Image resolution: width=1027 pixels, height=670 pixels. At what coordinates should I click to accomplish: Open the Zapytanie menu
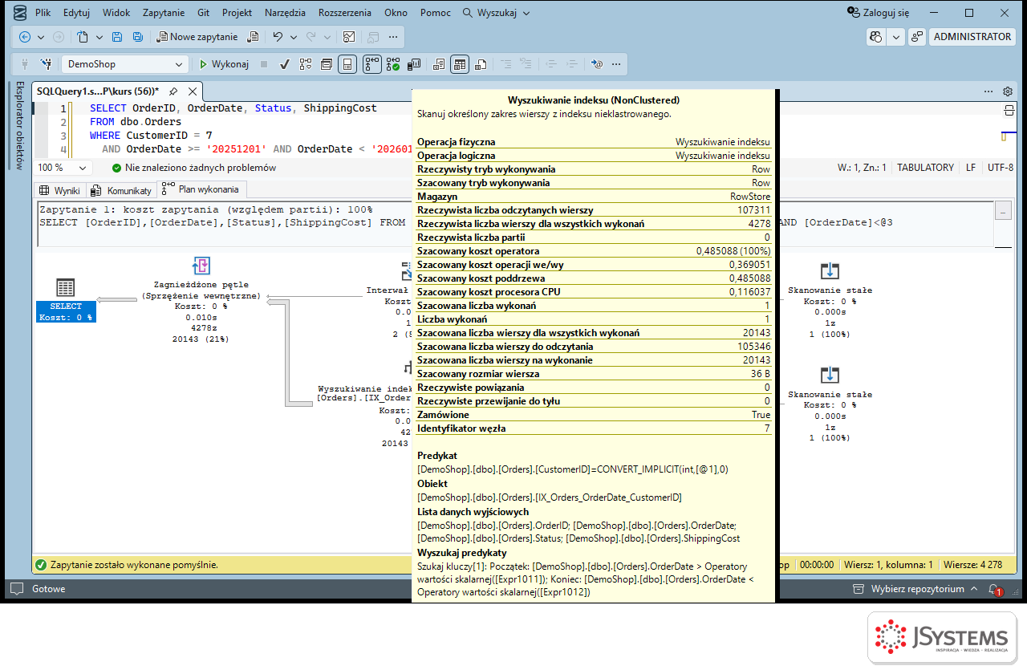(164, 13)
